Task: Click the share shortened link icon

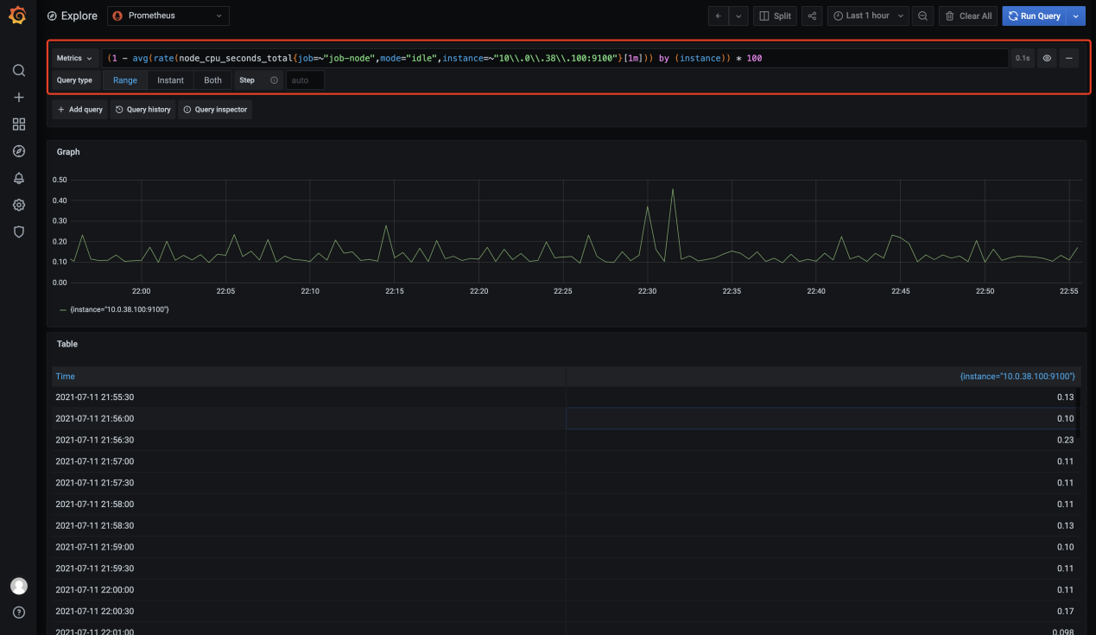Action: tap(812, 16)
